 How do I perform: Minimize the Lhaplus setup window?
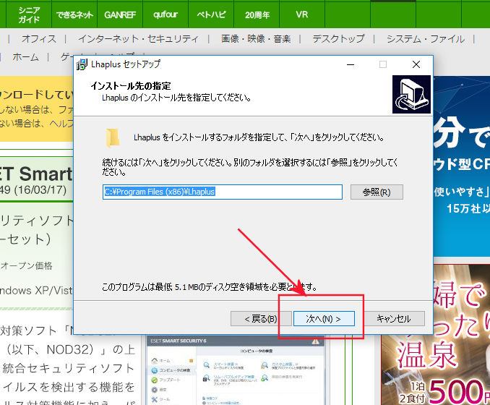pos(351,64)
